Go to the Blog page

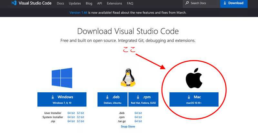89,3
